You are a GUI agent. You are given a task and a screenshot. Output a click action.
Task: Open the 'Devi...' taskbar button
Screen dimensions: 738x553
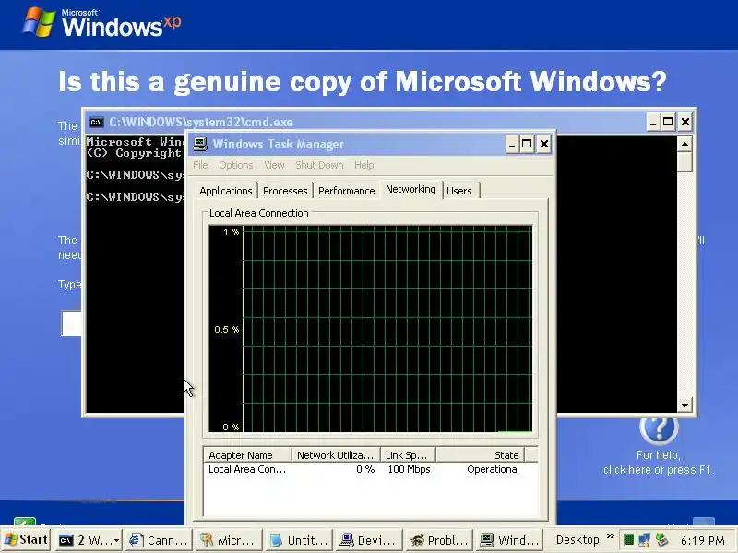click(x=369, y=541)
